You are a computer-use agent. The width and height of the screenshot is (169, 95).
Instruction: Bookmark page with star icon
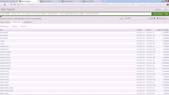tap(164, 5)
